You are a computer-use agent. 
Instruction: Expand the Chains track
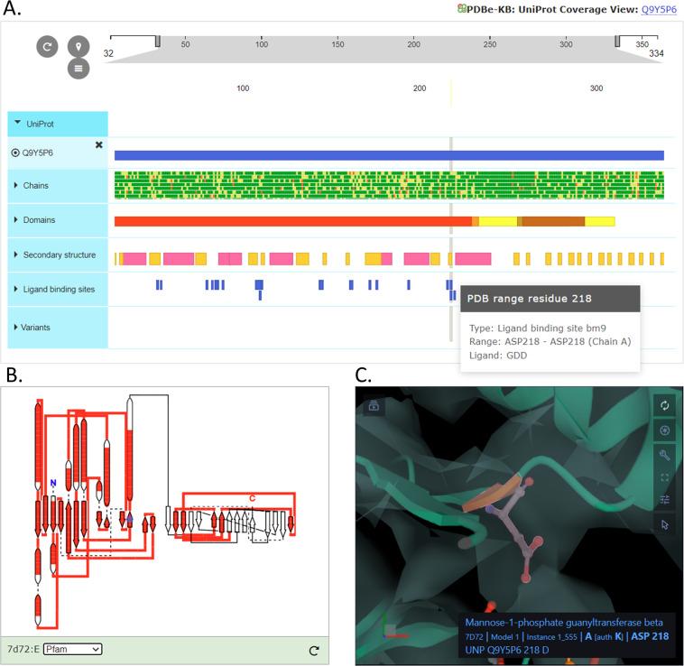(16, 185)
